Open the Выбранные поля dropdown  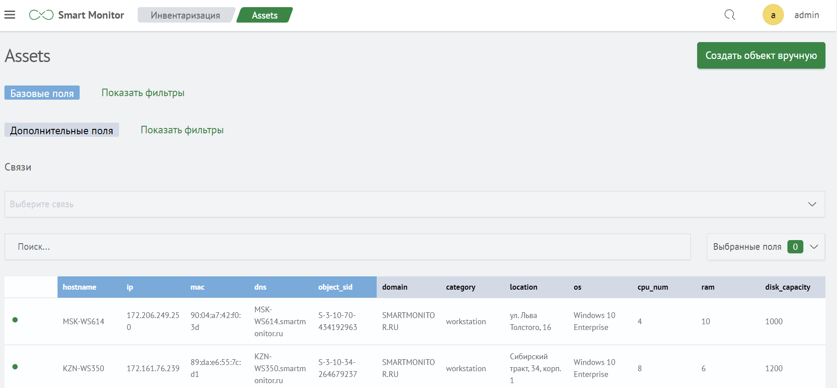766,247
